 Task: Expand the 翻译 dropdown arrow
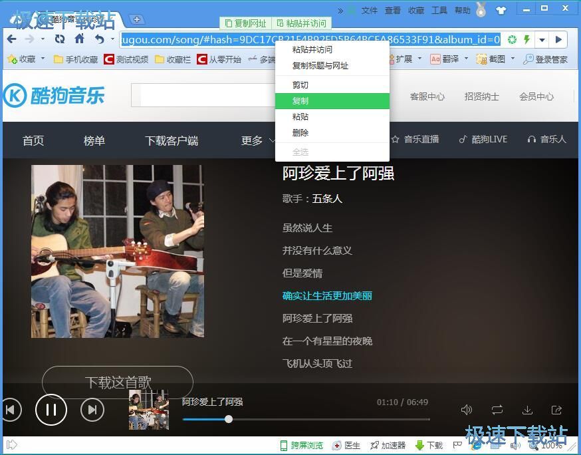(x=467, y=59)
